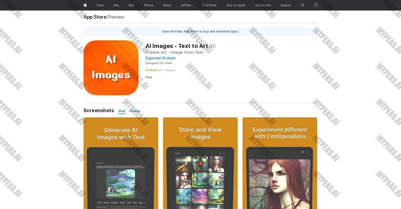Open the TV & Home menu
This screenshot has height=209, width=401.
[209, 5]
